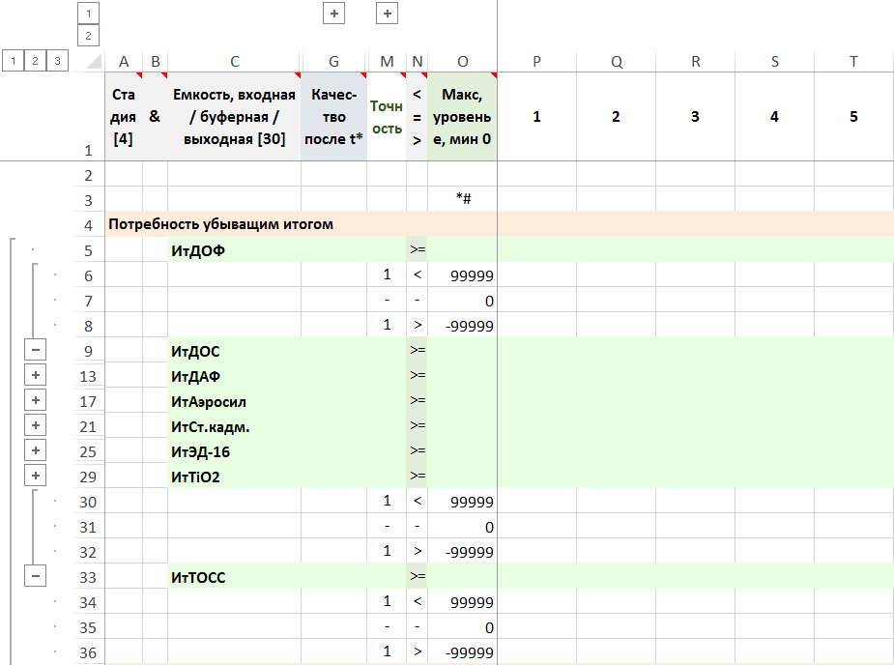
Task: Select column C header
Action: 234,62
